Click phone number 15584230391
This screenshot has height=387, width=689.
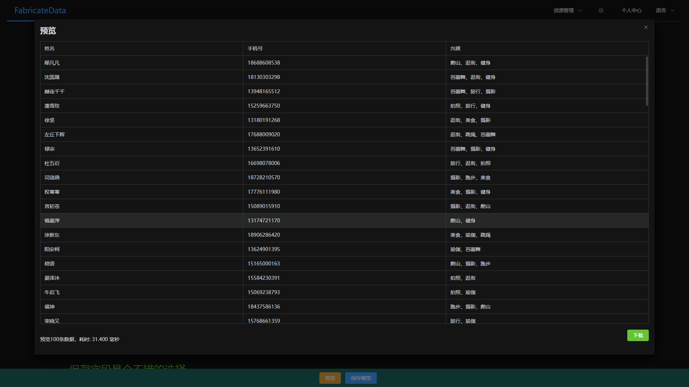pos(264,278)
